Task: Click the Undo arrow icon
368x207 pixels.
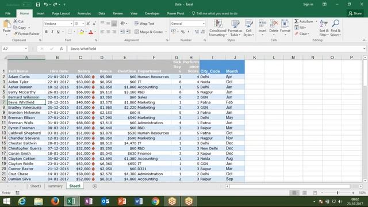Action: tap(46, 5)
